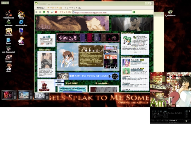
Task: Click the dark Yume Nikki badge below Firefox
Action: pyautogui.click(x=111, y=64)
